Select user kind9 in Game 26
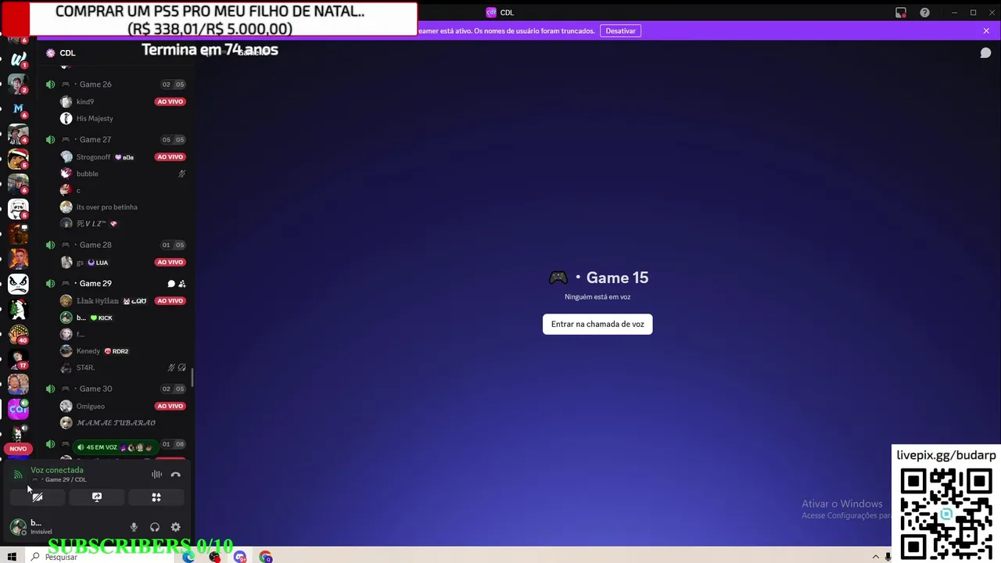 (85, 102)
